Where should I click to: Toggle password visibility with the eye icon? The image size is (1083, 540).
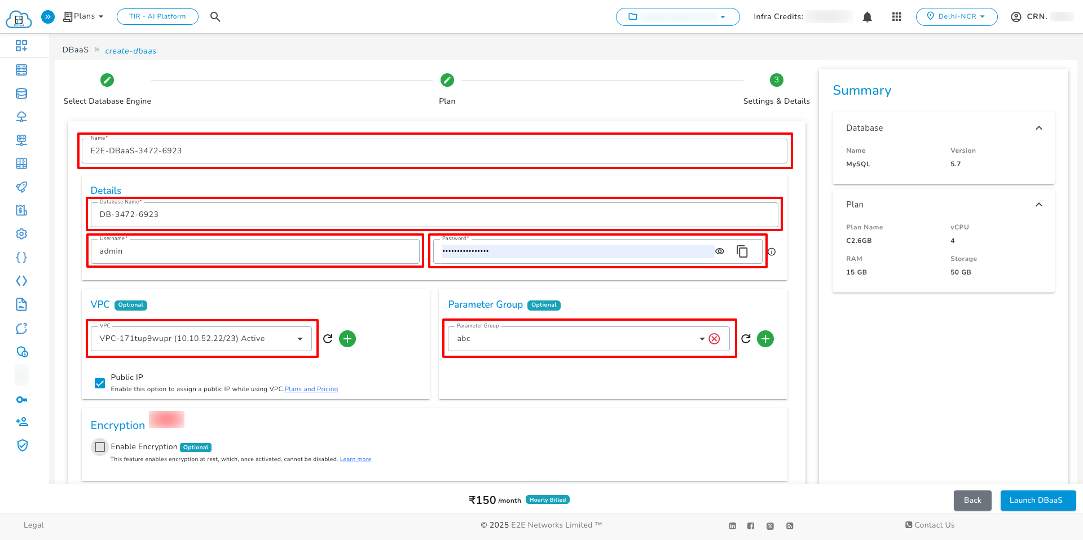tap(720, 251)
